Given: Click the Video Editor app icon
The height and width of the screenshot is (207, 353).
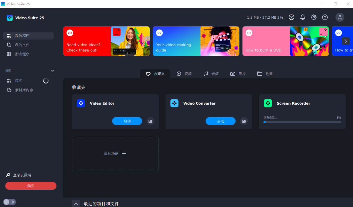Looking at the screenshot, I should [x=81, y=103].
